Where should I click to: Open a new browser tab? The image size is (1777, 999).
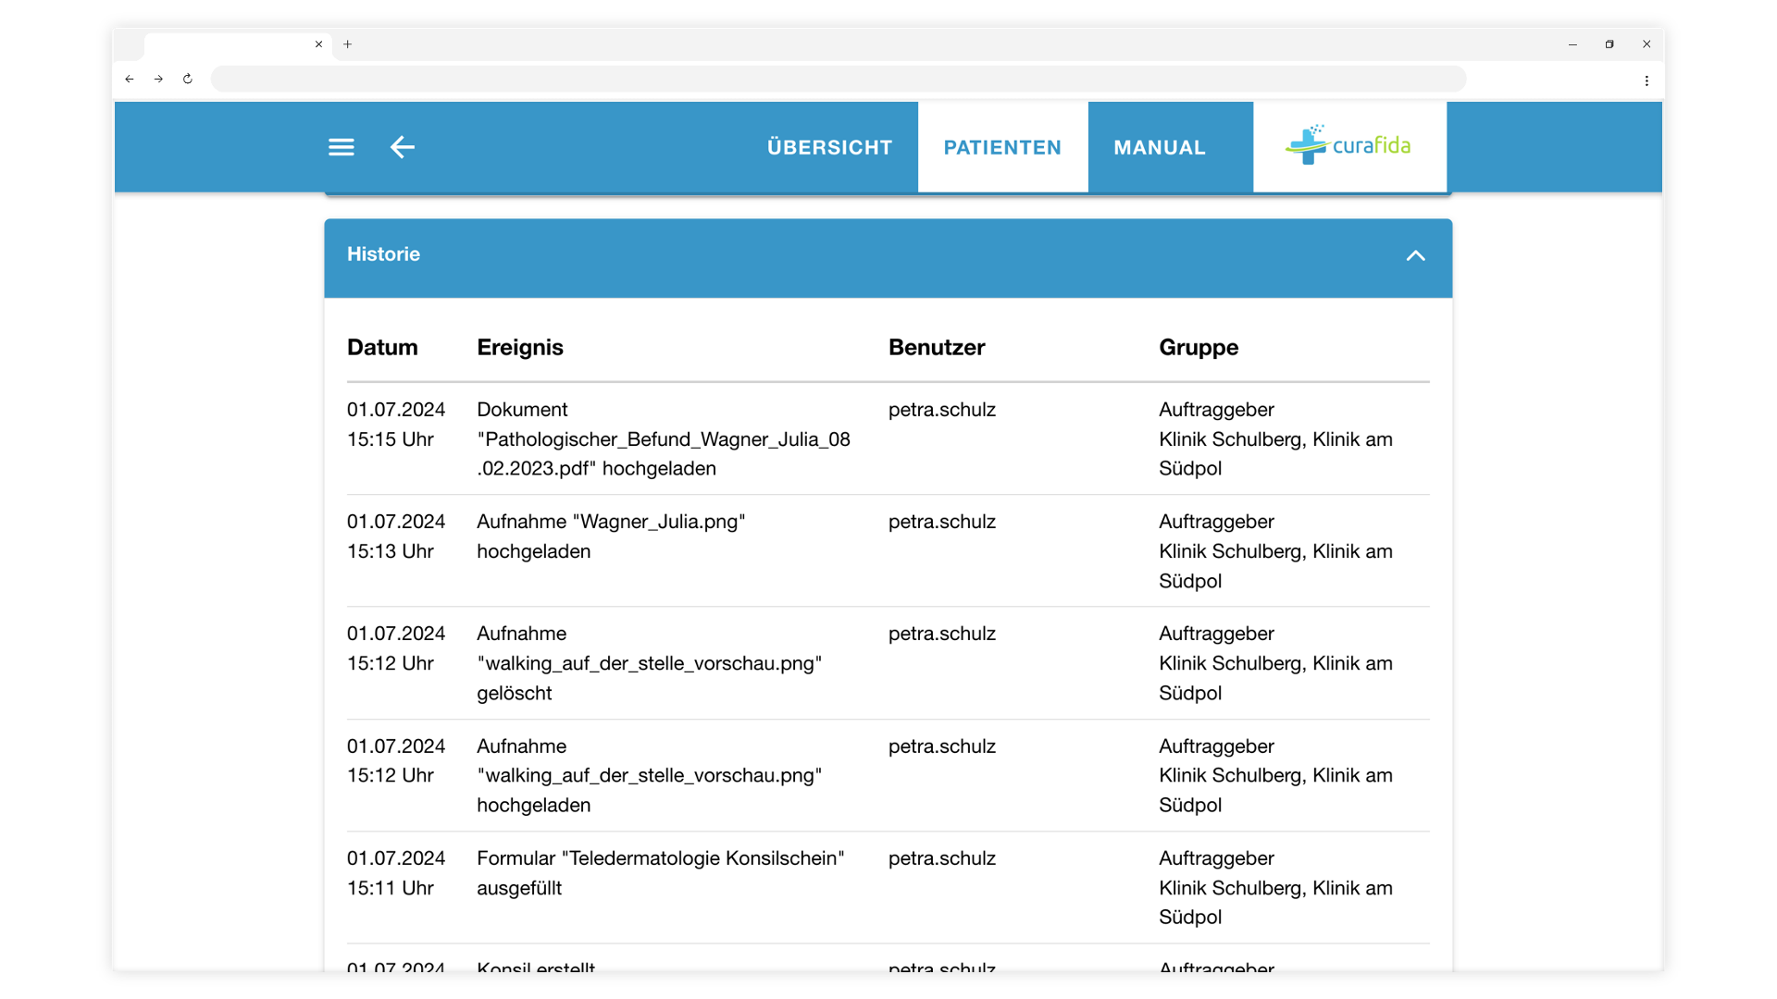click(x=347, y=44)
